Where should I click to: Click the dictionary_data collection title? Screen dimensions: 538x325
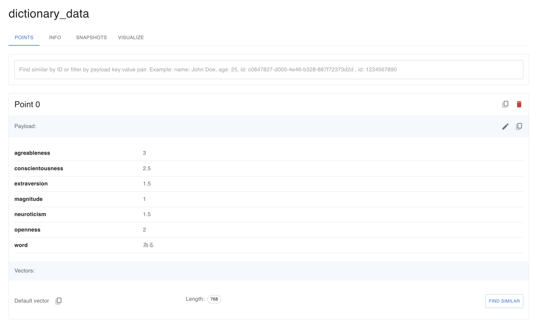pos(49,14)
